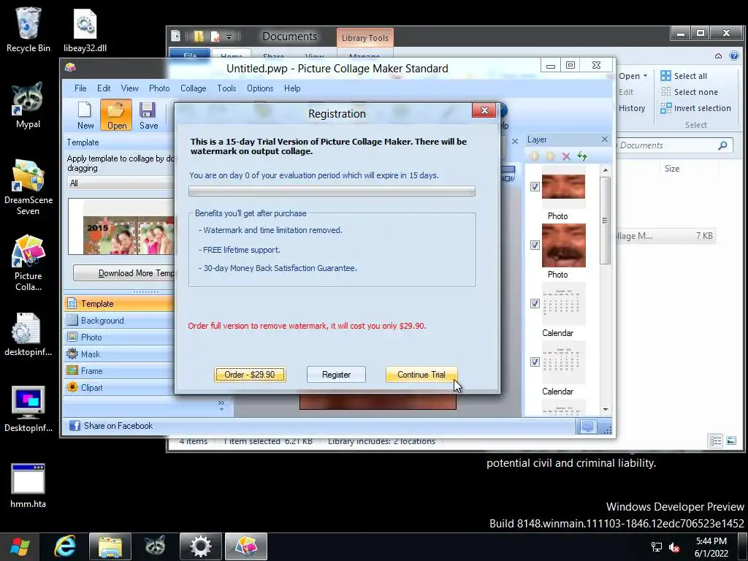Click the Layer panel scrollbar up arrow
The image size is (748, 561).
point(606,169)
